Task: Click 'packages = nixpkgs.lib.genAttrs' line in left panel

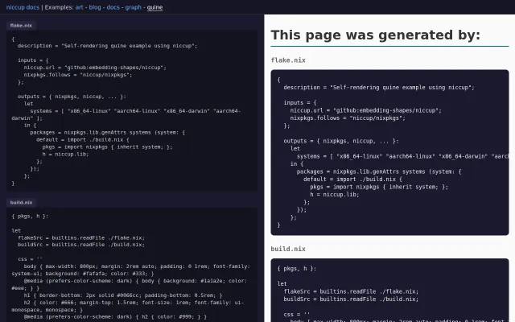Action: click(107, 132)
